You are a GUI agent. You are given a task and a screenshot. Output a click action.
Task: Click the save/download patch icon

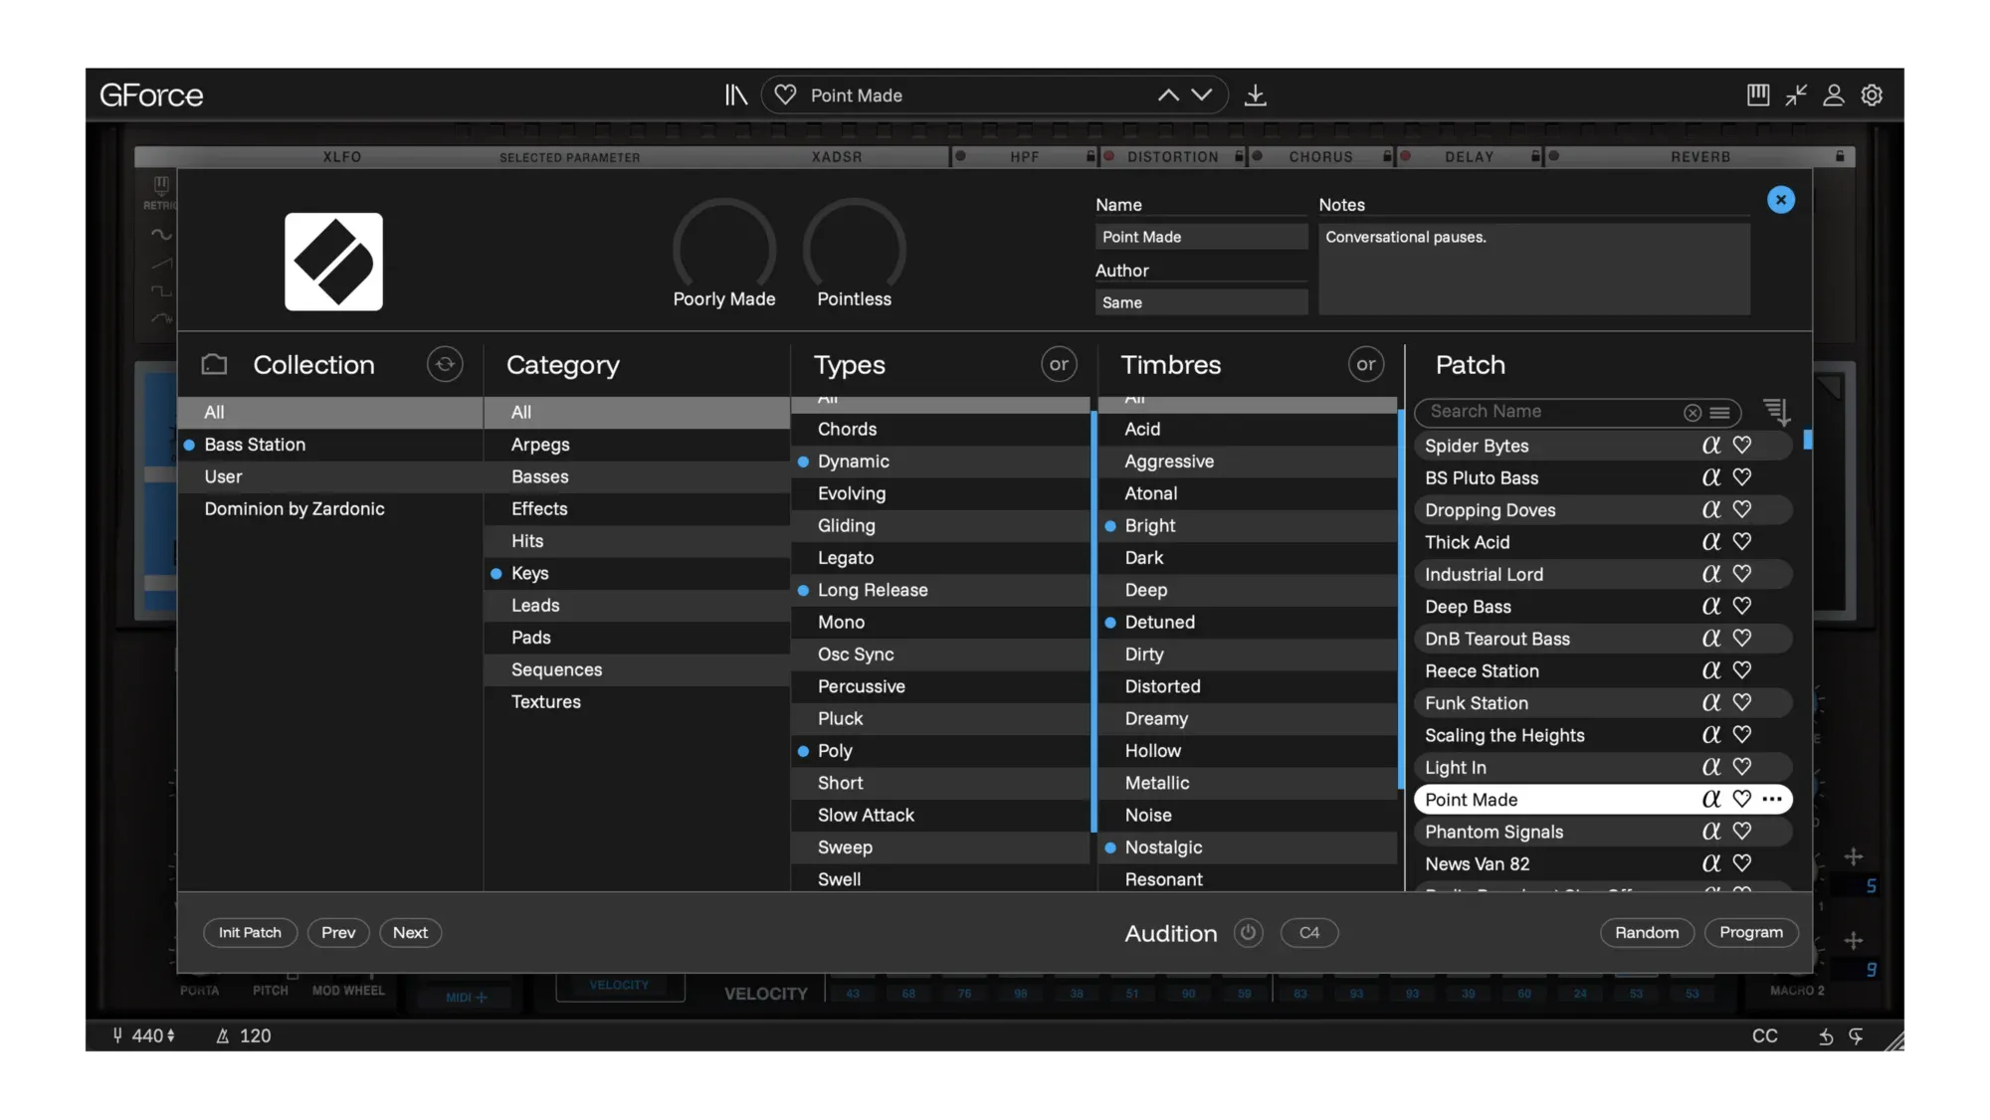point(1256,94)
